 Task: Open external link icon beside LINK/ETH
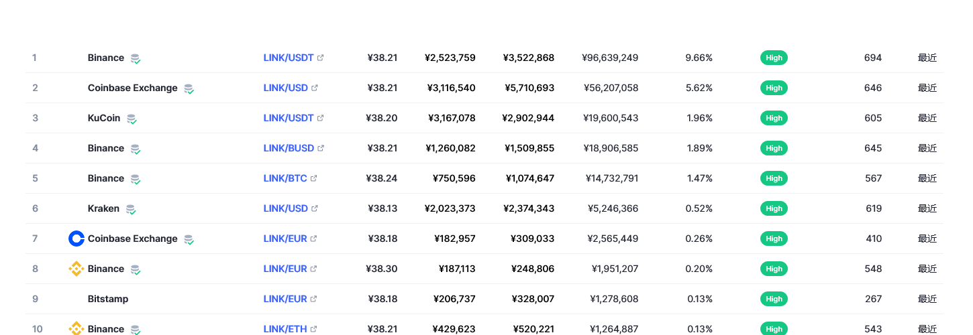click(x=313, y=329)
